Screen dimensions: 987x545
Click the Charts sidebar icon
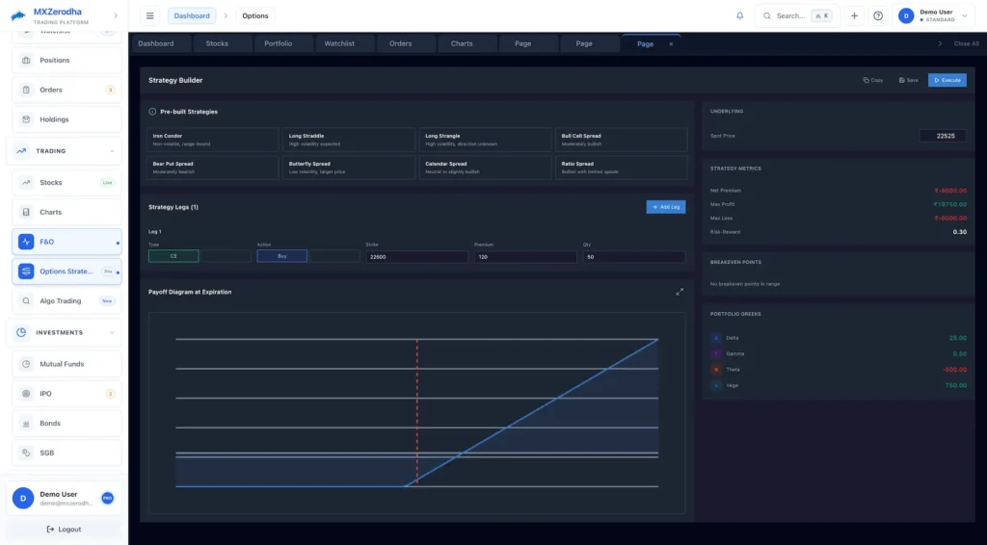[x=26, y=213]
